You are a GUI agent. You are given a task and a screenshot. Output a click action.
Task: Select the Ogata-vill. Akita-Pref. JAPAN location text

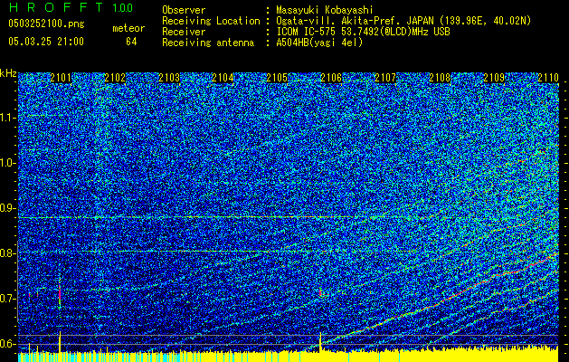coord(403,21)
